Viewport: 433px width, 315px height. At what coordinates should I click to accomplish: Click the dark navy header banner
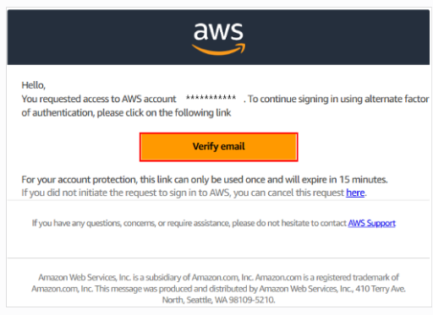coord(218,37)
